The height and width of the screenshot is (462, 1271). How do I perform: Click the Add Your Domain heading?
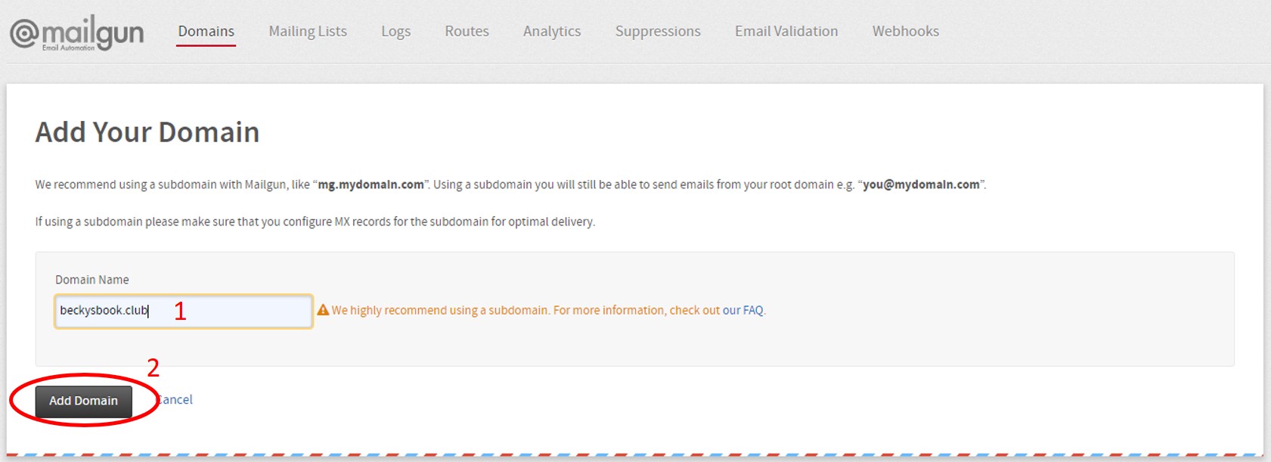coord(147,132)
